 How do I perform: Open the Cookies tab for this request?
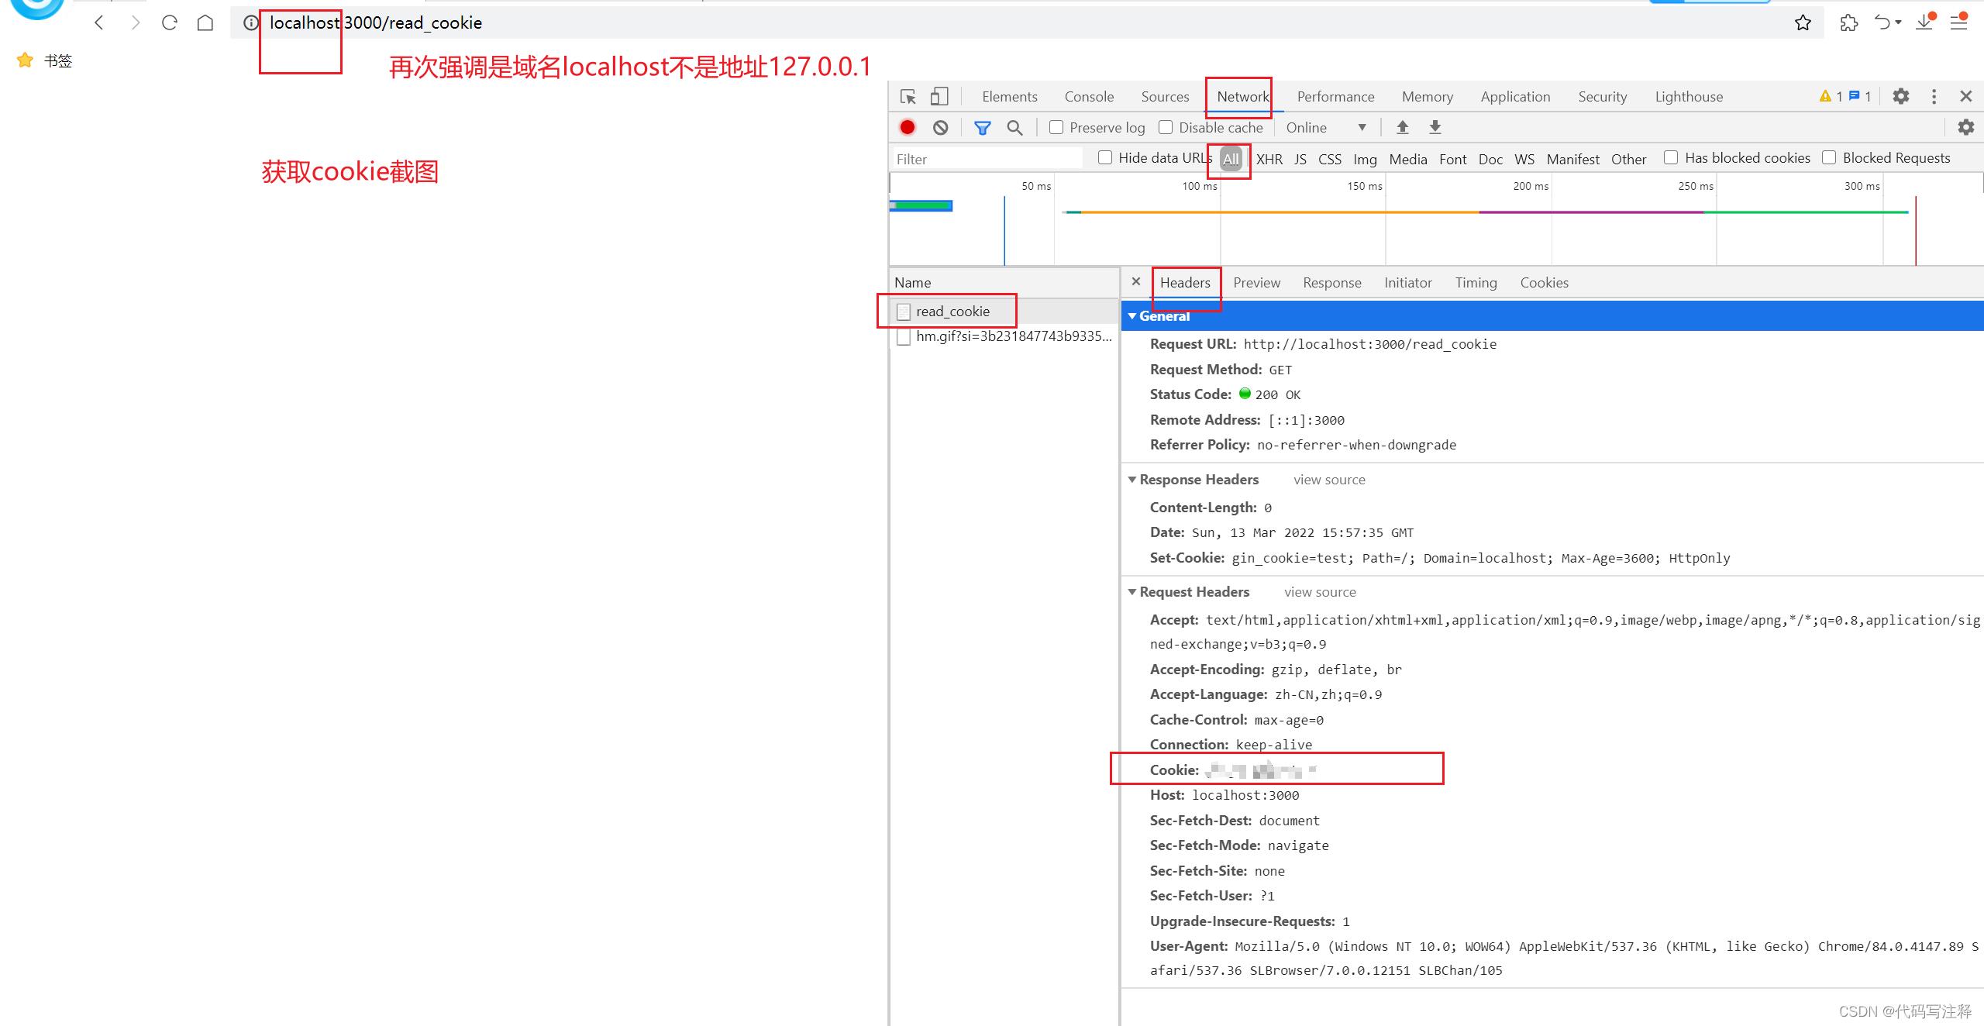(x=1544, y=283)
